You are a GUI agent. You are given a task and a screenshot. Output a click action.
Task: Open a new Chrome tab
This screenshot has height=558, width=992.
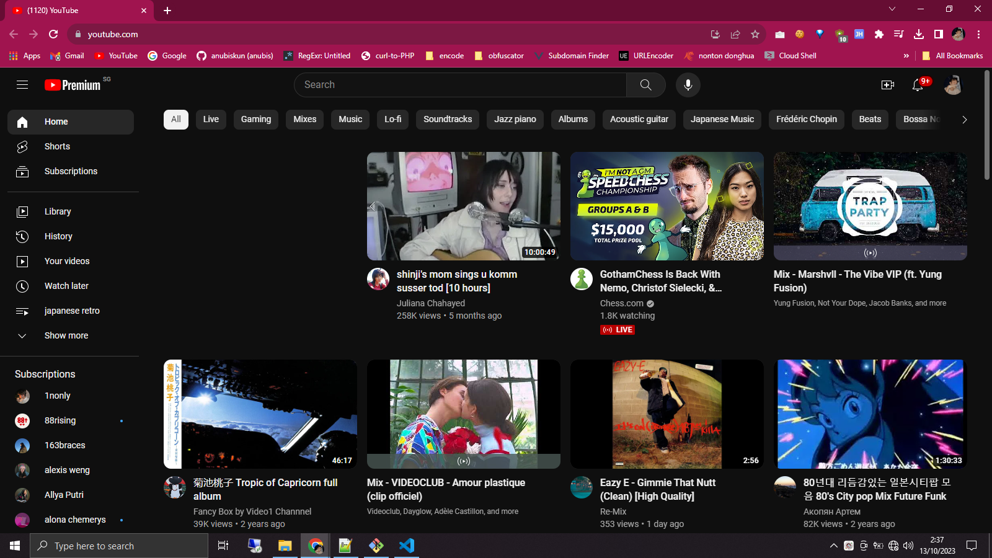click(167, 10)
